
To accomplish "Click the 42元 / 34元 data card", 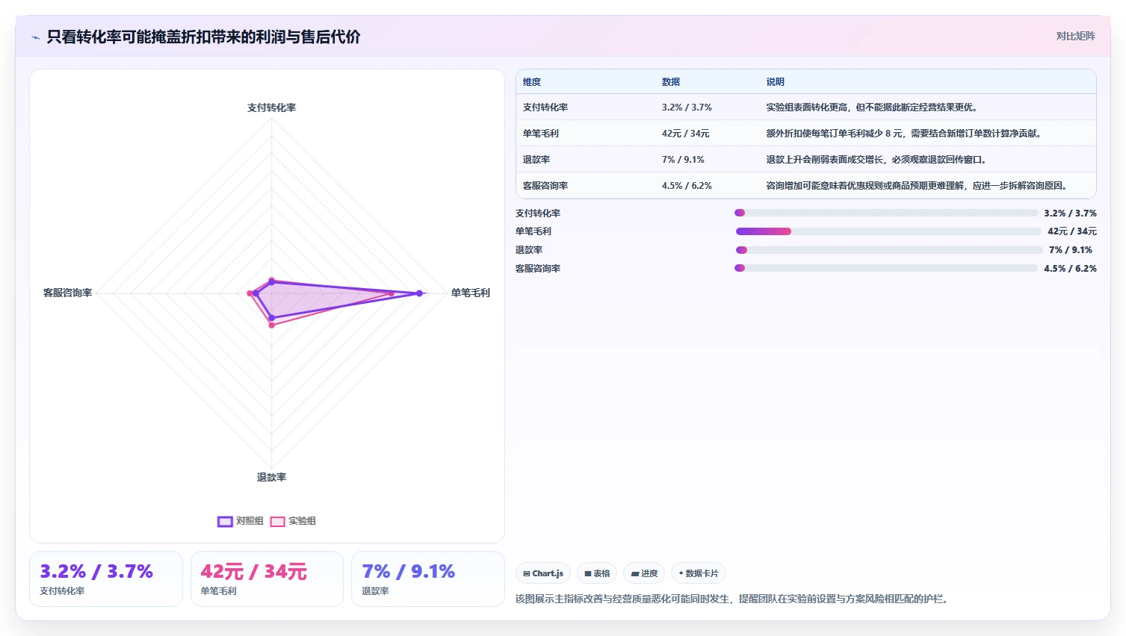I will 267,579.
